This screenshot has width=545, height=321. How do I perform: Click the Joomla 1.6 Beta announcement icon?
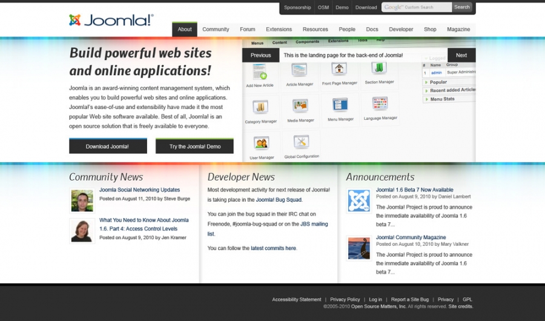click(x=359, y=200)
